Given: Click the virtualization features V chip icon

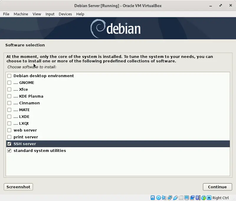Looking at the screenshot, I should [198, 197].
